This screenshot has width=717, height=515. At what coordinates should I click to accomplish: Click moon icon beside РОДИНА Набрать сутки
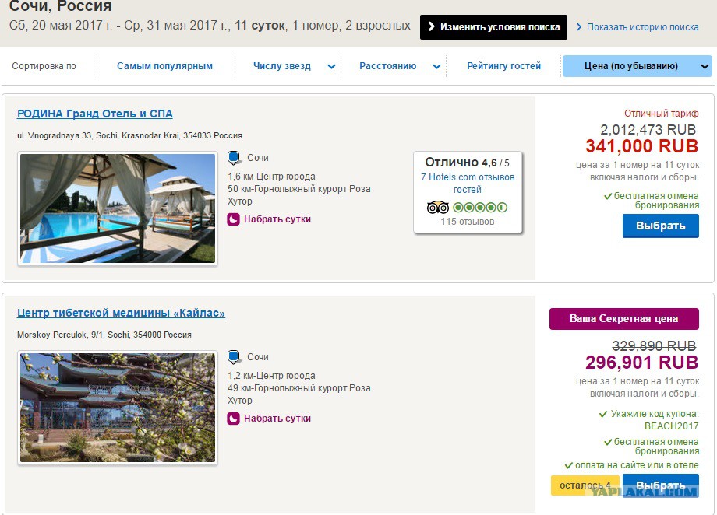pos(233,219)
